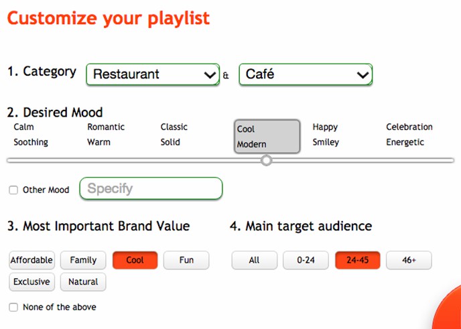Select the Calm Soothing mood

pyautogui.click(x=31, y=135)
